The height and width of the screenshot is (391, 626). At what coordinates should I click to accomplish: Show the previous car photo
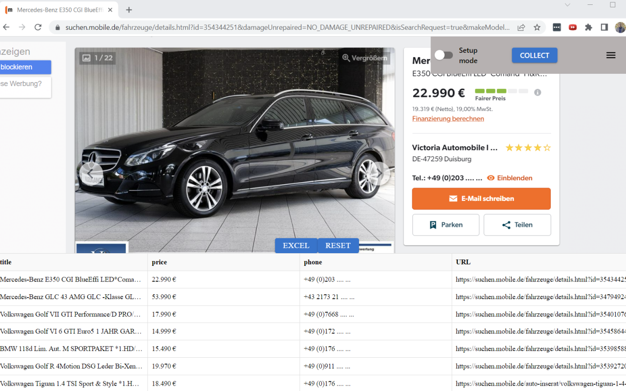(x=91, y=174)
